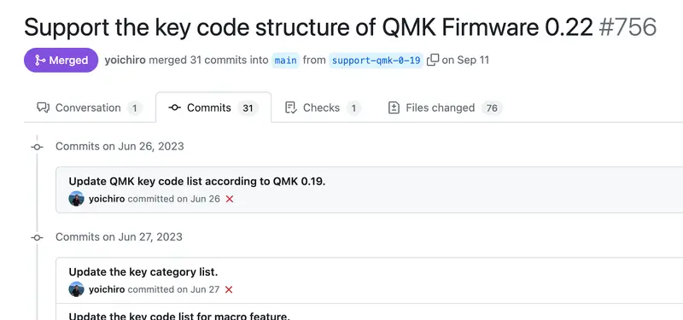Click the Files changed diff icon
Screen dimensions: 683x320
[394, 108]
